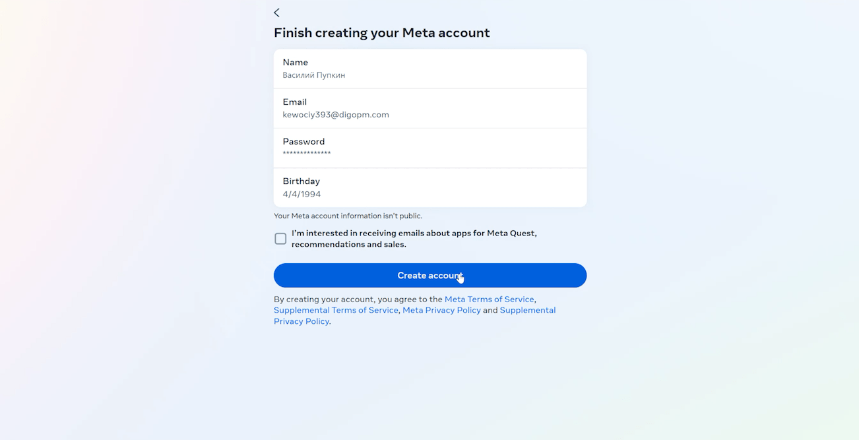Select the Birthday field label
Screen dimensions: 859x440
301,181
